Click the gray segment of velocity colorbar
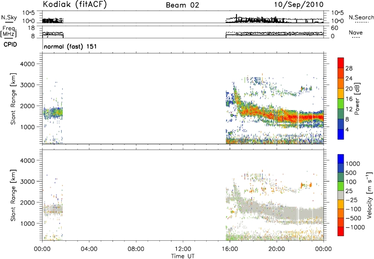 (x=341, y=195)
